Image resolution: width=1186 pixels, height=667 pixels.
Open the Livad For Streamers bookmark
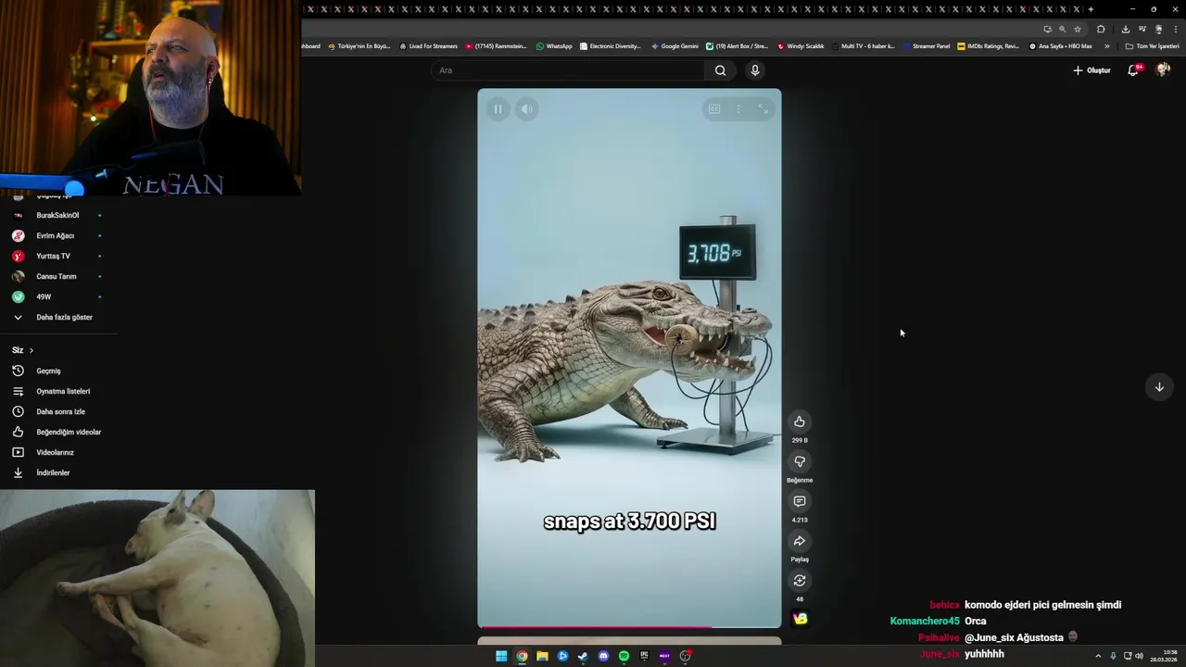point(429,46)
